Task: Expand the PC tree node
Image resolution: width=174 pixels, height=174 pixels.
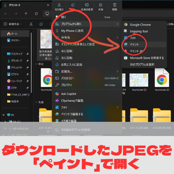Action: (x=3, y=115)
